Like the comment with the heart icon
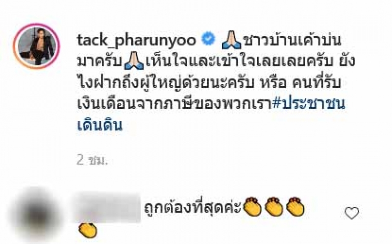The image size is (392, 244). 352,213
